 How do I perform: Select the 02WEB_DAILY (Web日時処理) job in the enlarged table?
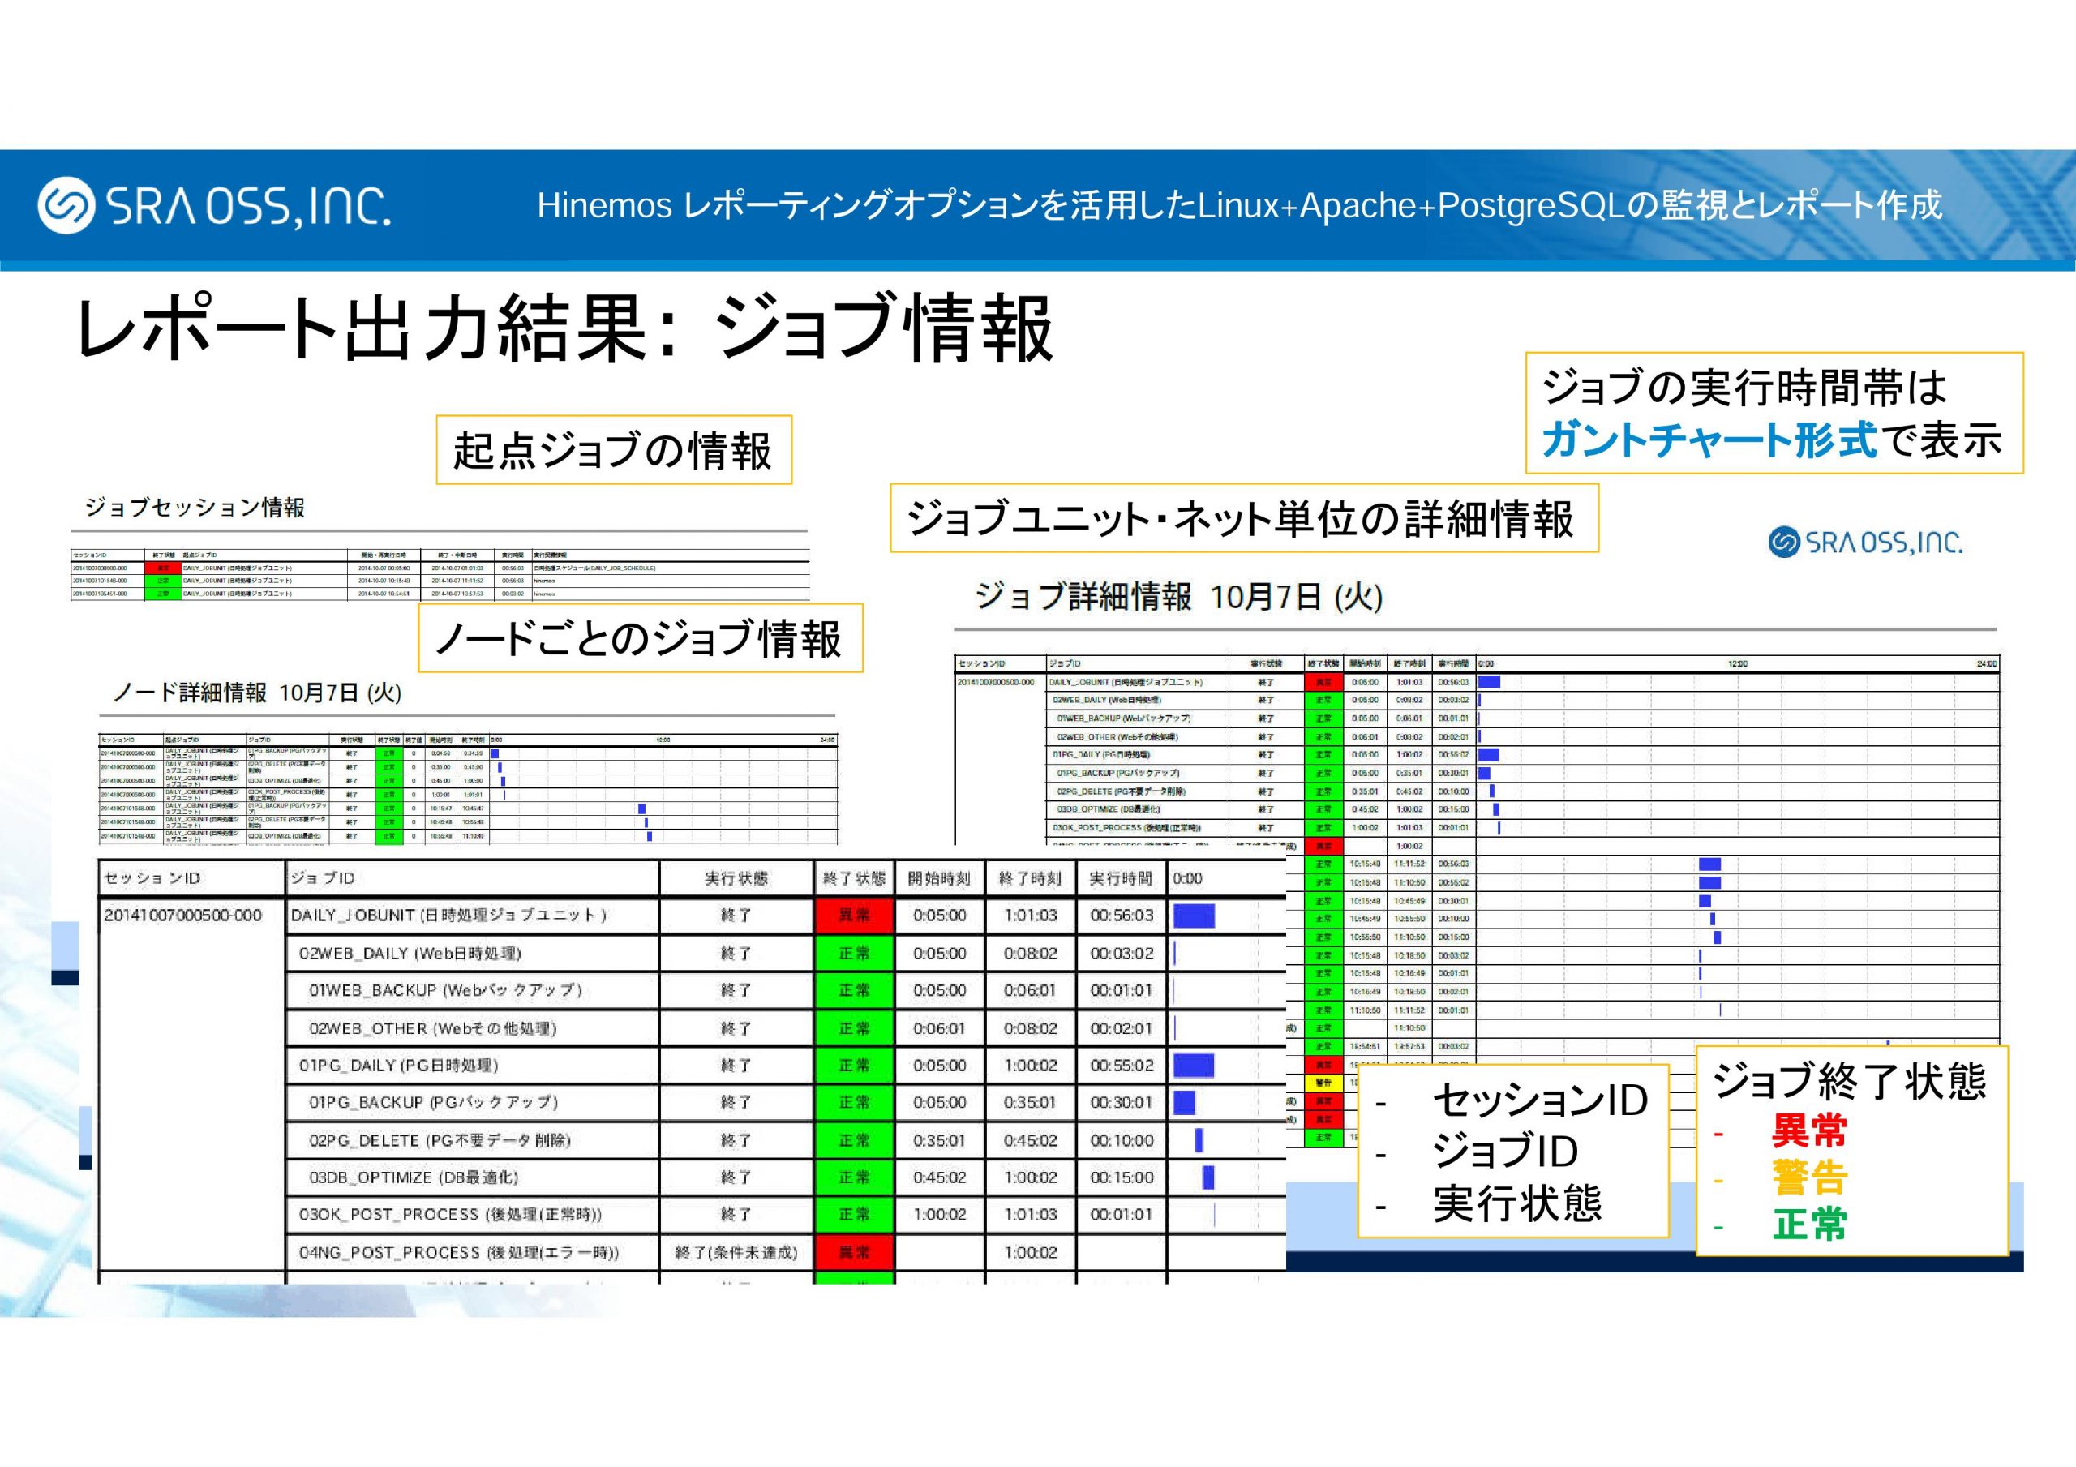point(410,954)
